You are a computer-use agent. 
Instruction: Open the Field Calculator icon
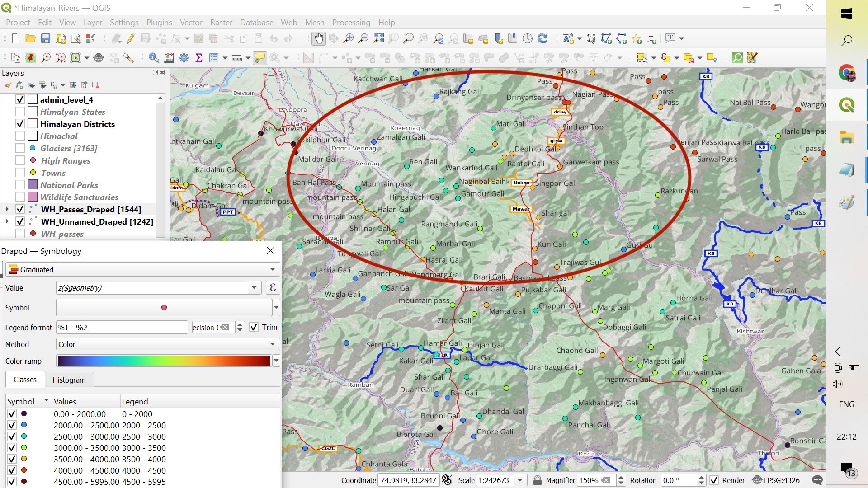169,58
